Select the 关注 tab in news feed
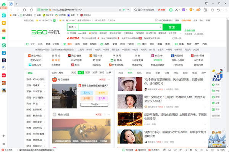Image resolution: width=229 pixels, height=152 pixels. (121, 73)
